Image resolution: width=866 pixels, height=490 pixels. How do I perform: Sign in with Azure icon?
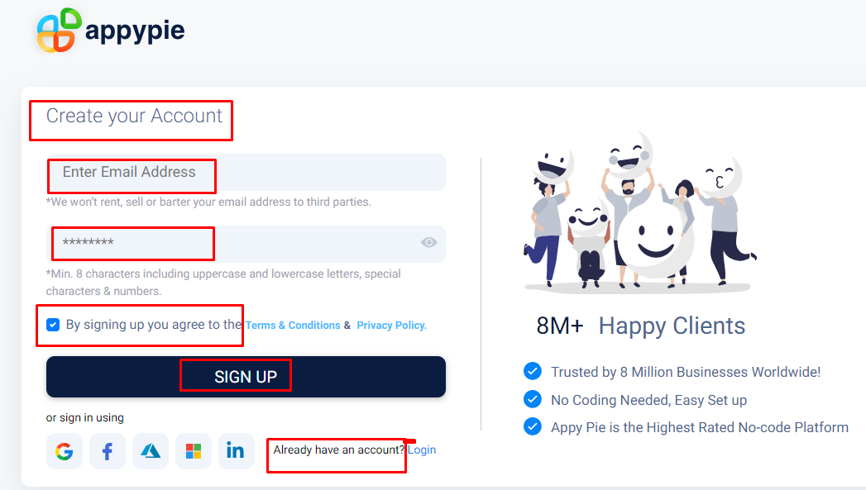[151, 451]
